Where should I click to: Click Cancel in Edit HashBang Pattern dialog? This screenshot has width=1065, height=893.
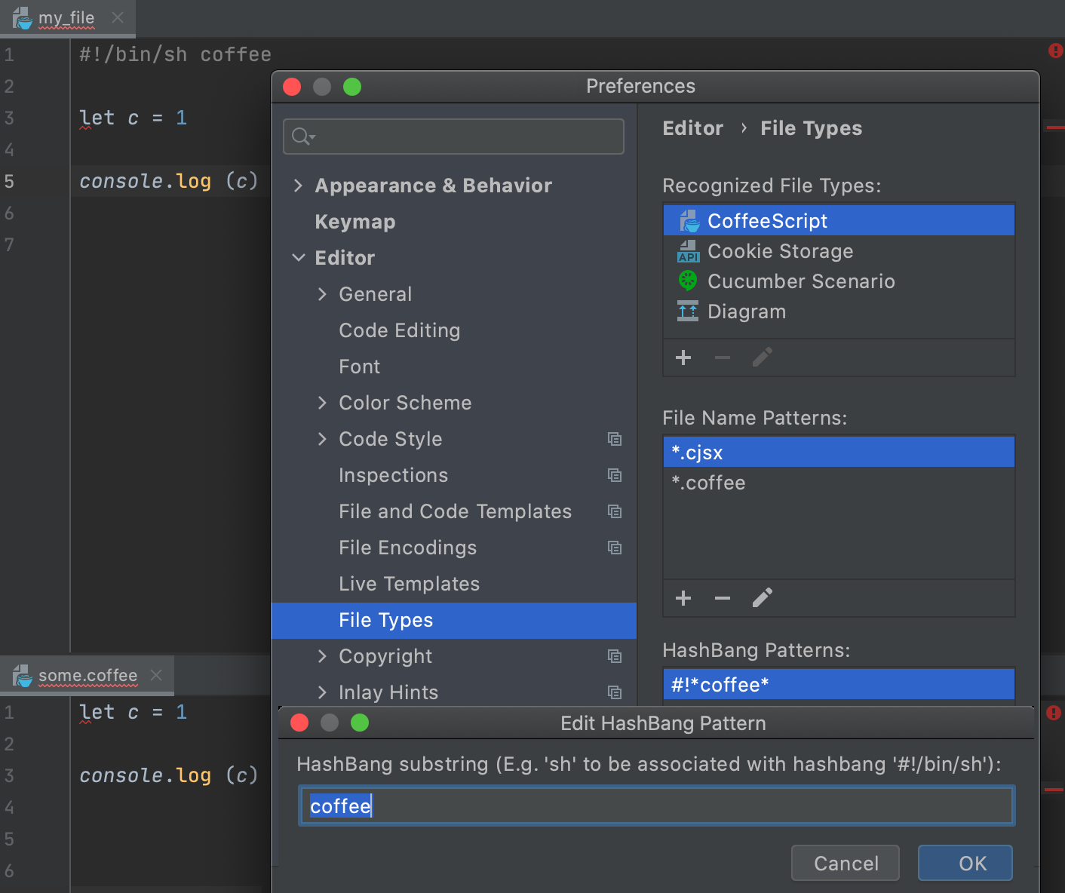click(x=846, y=863)
